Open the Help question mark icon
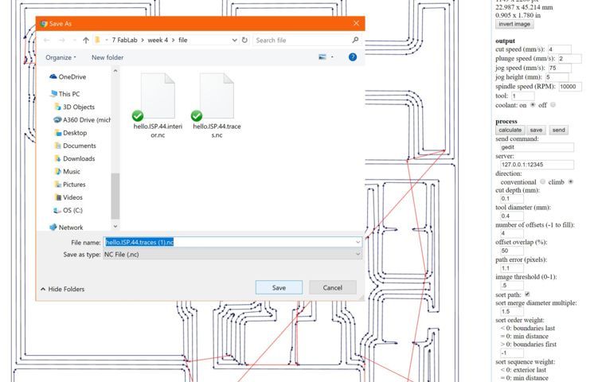 pyautogui.click(x=353, y=57)
